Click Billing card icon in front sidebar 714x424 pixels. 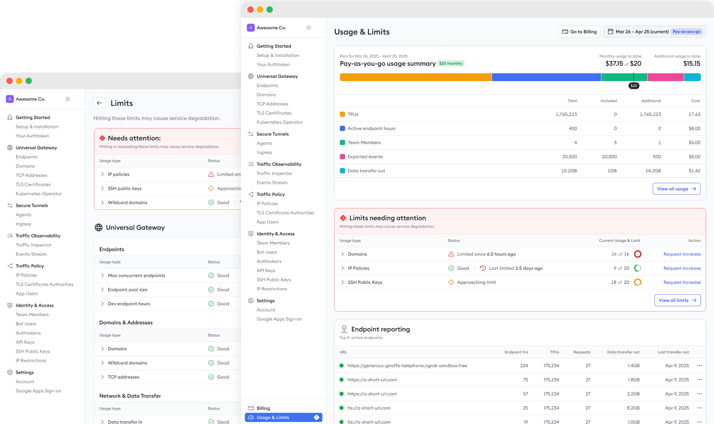(x=251, y=408)
